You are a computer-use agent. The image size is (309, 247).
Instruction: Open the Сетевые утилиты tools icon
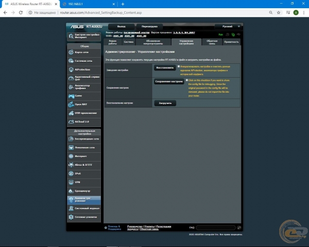tap(71, 217)
